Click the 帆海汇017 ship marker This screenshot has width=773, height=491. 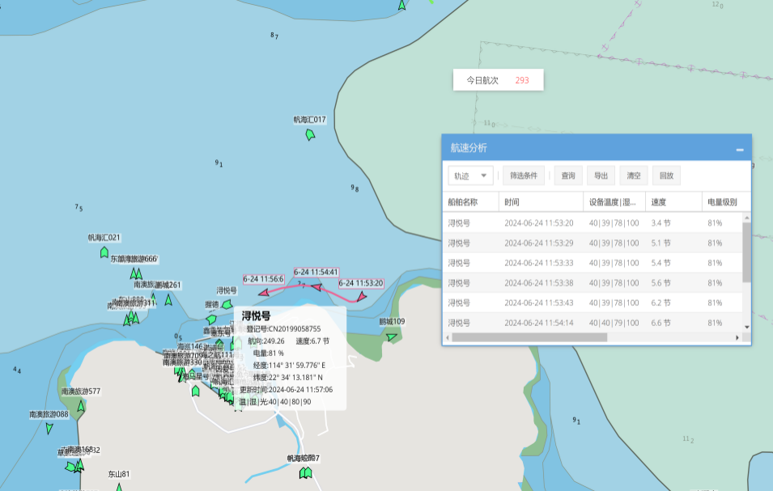(310, 134)
